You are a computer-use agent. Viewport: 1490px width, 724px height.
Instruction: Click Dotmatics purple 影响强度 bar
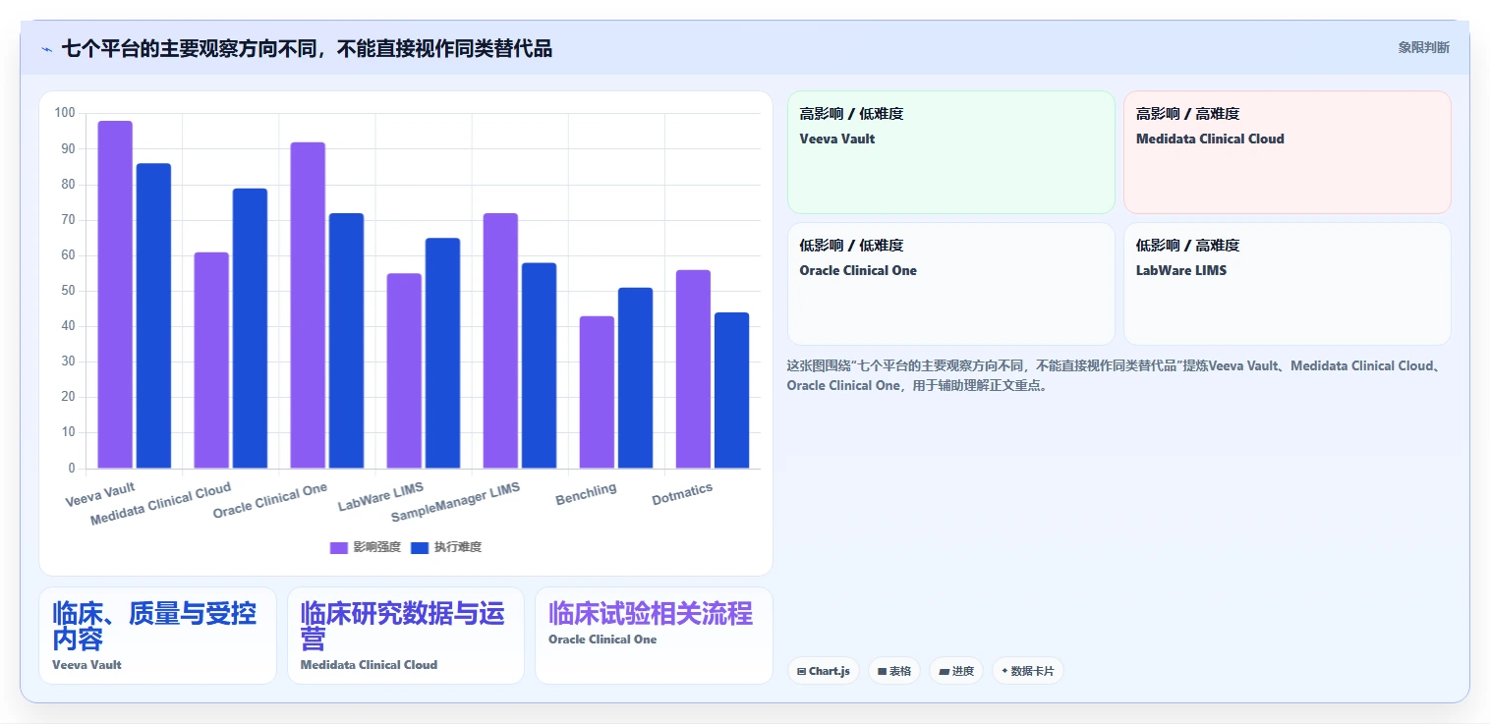click(693, 369)
